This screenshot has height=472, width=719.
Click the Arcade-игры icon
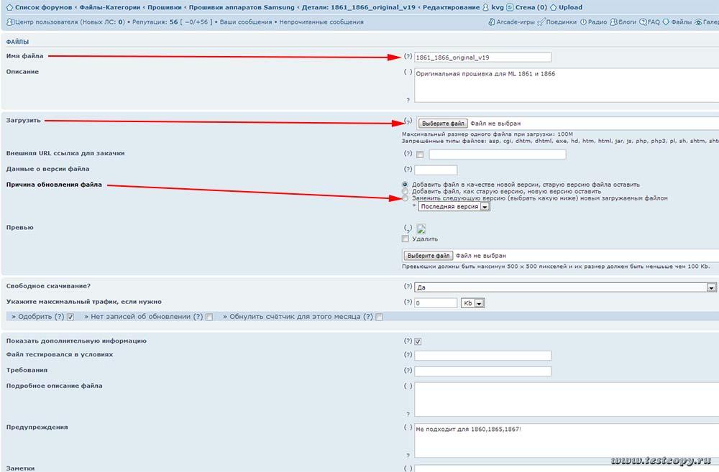point(492,22)
